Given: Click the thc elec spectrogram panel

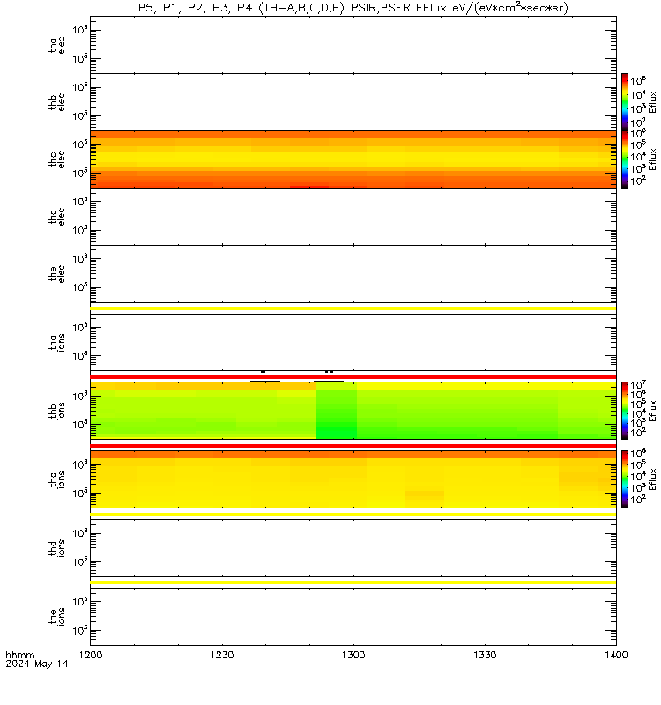Looking at the screenshot, I should click(x=353, y=160).
